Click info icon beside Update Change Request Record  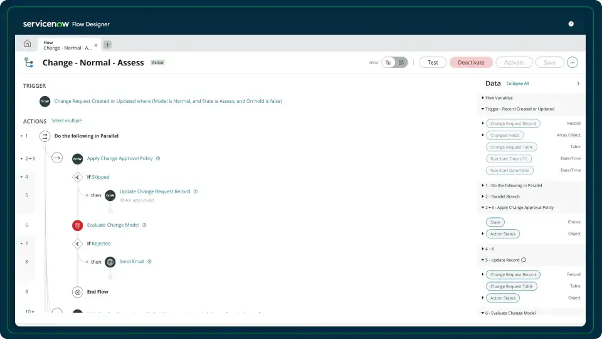(x=196, y=191)
